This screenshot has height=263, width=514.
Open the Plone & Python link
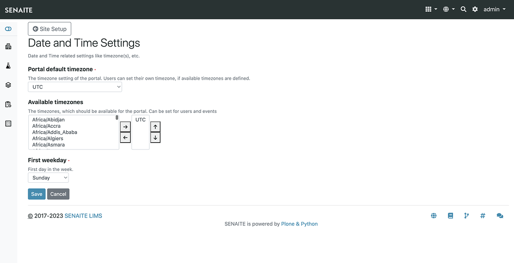pyautogui.click(x=299, y=224)
